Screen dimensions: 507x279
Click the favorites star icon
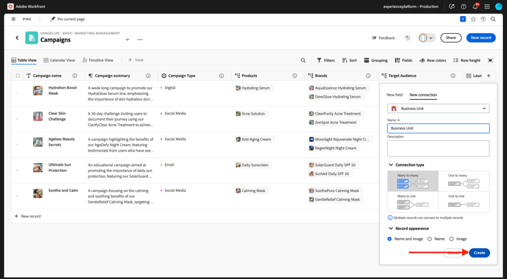point(473,20)
